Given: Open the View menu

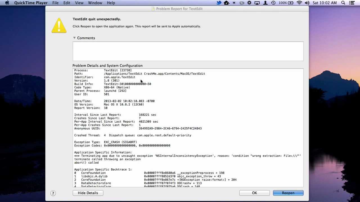Looking at the screenshot, I should pyautogui.click(x=79, y=3).
